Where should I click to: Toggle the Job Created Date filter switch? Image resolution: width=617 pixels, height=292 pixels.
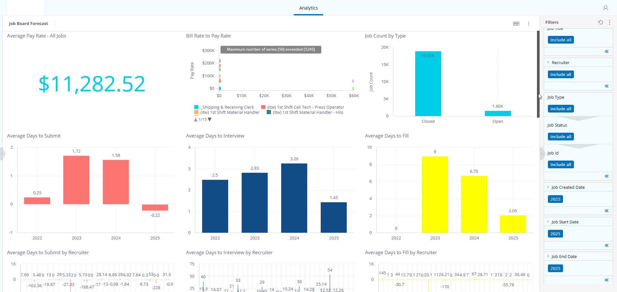608,211
